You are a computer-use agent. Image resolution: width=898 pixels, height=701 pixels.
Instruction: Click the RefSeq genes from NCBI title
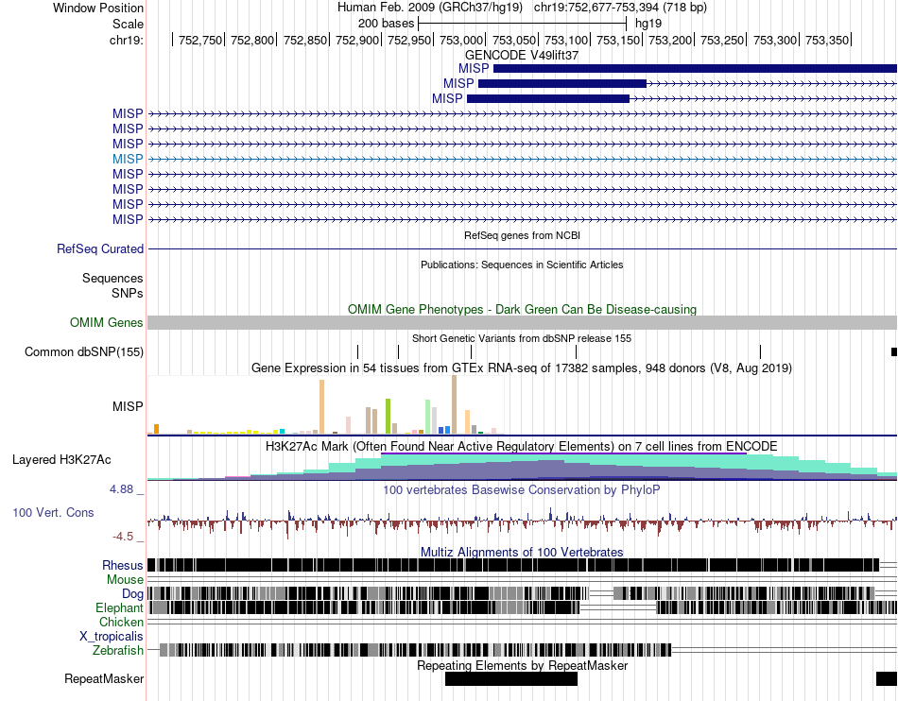click(x=522, y=235)
